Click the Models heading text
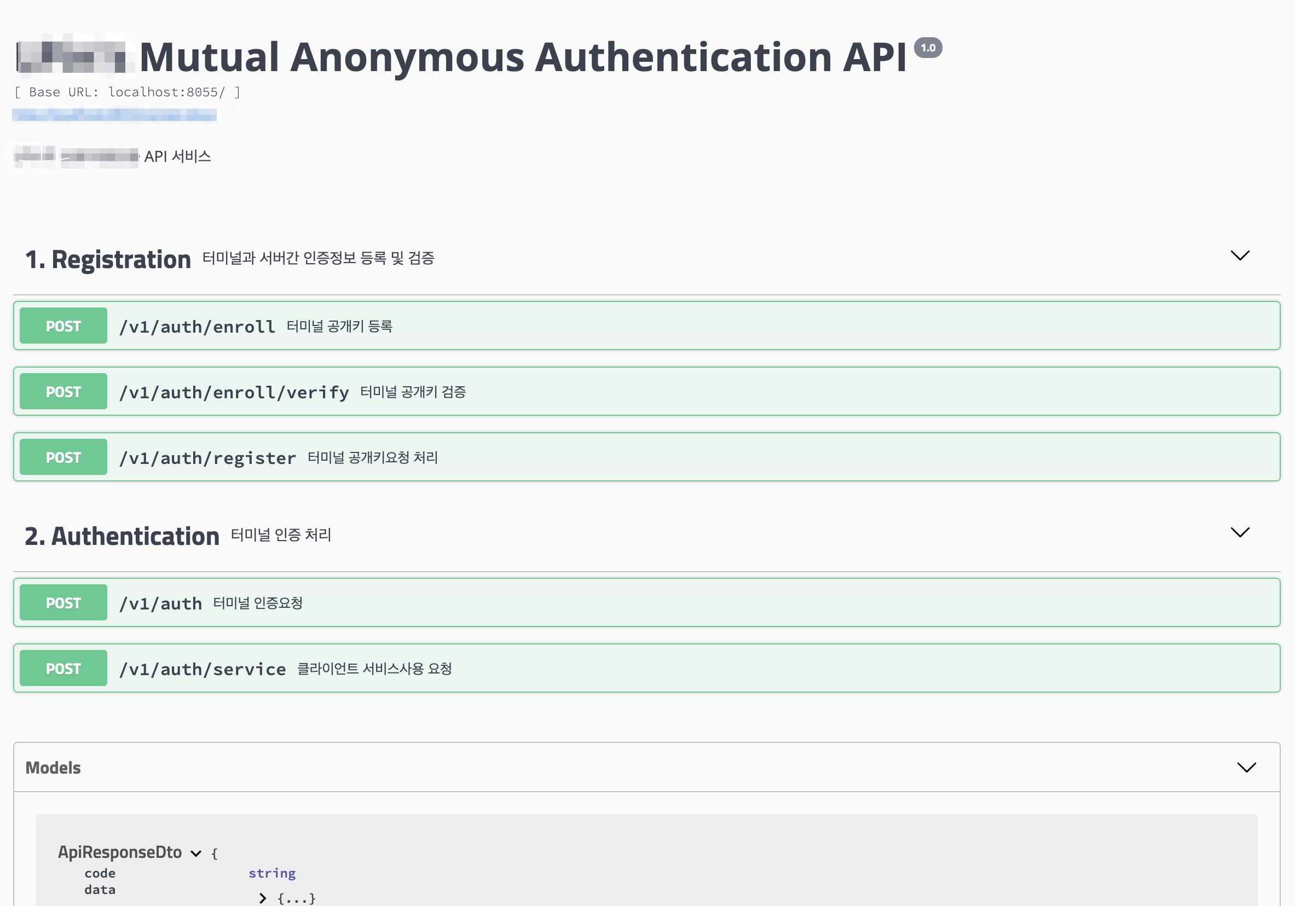 click(53, 768)
